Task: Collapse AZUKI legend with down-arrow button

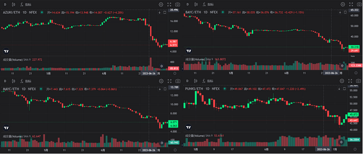Action: (x=160, y=12)
